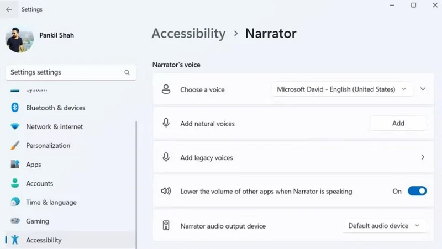Viewport: 442px width, 249px height.
Task: Select the Time & language globe icon
Action: pyautogui.click(x=15, y=202)
